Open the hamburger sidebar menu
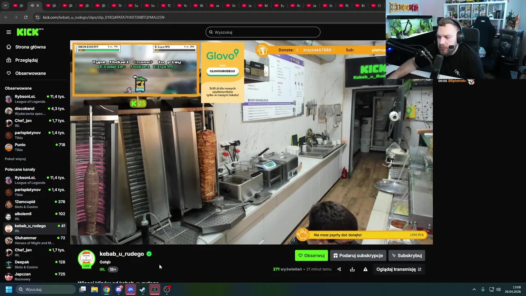 click(x=9, y=32)
